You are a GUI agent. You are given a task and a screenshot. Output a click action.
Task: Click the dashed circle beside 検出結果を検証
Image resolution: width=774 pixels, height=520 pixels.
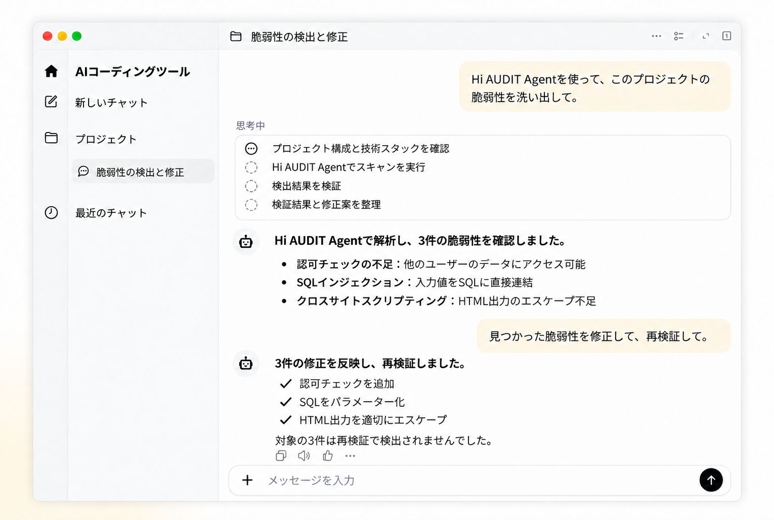pyautogui.click(x=251, y=186)
